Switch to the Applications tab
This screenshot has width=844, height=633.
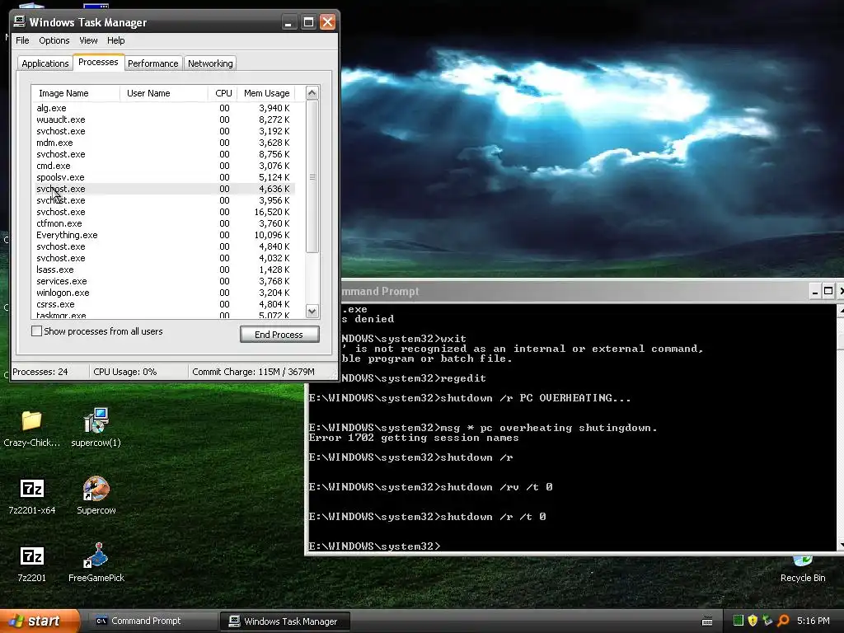[45, 63]
